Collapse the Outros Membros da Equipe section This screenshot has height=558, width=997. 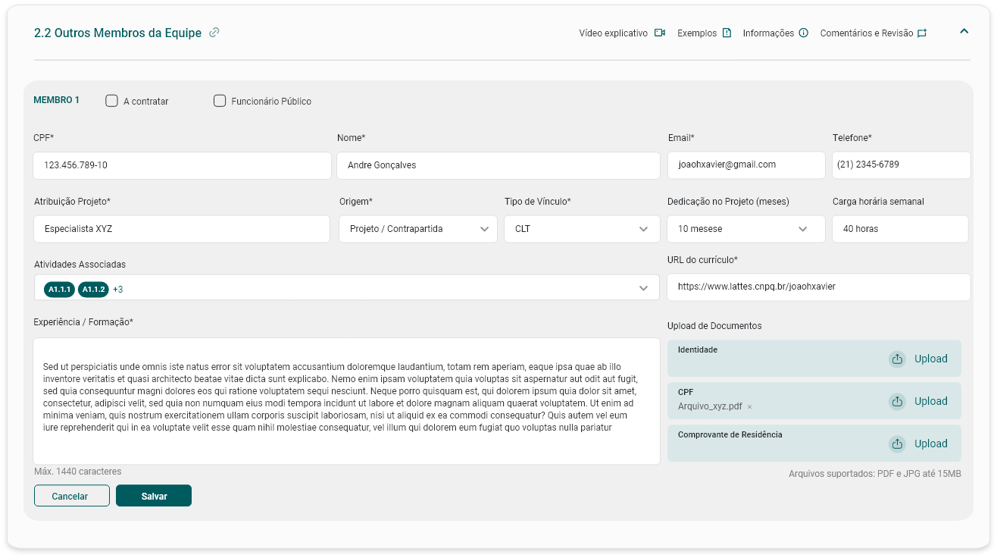(x=964, y=32)
